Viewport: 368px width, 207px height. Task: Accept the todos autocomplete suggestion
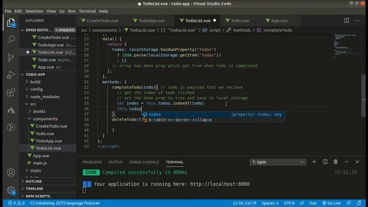point(213,114)
